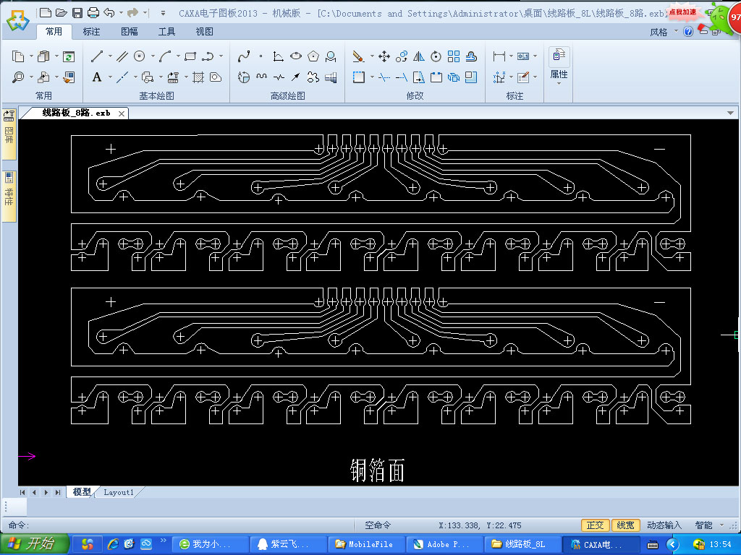741x555 pixels.
Task: Choose the Rectangle drawing tool
Action: (190, 56)
